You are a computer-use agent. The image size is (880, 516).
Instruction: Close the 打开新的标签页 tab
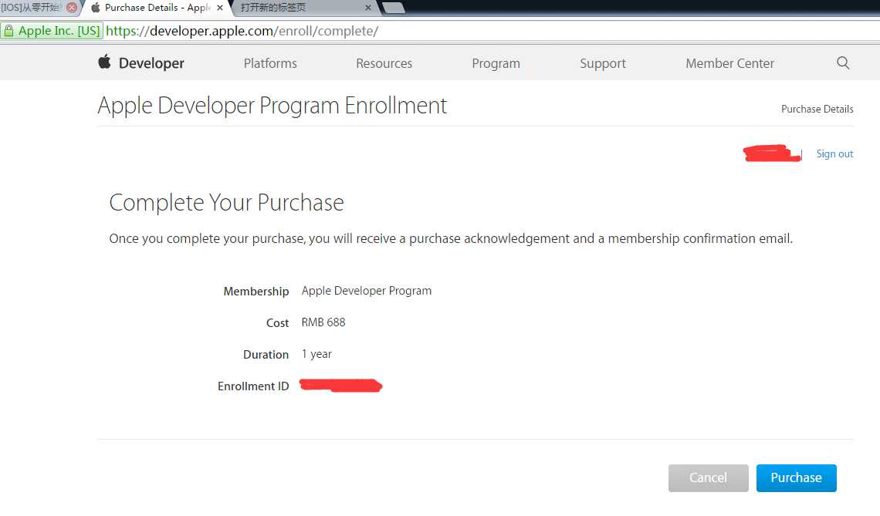(x=367, y=8)
